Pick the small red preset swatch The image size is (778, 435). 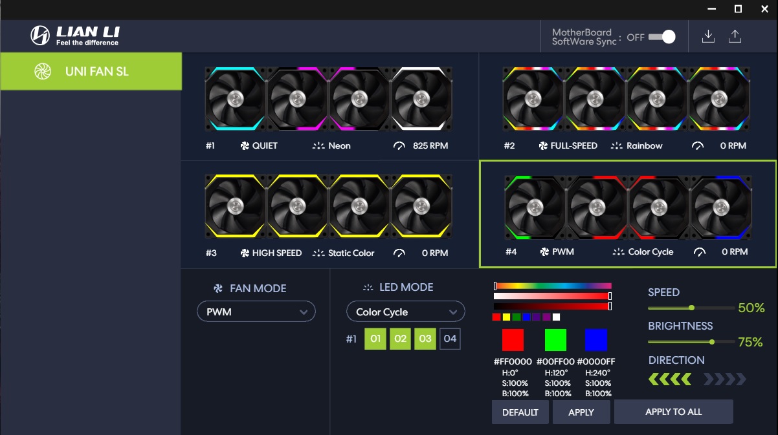[x=496, y=317]
